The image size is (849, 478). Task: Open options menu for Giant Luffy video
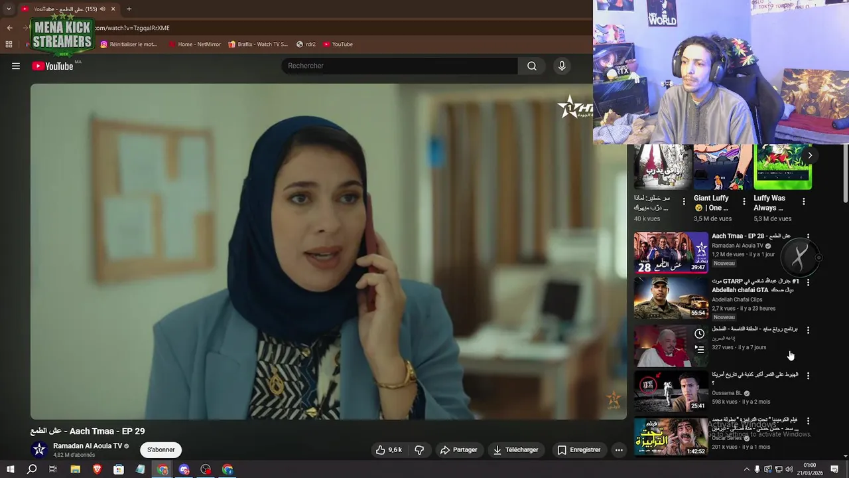click(x=744, y=201)
